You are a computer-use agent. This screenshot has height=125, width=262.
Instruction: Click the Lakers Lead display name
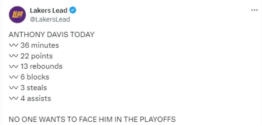49,11
